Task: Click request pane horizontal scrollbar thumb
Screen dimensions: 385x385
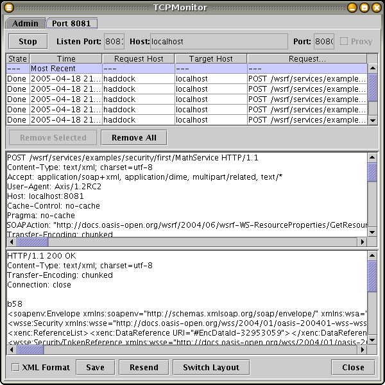Action: [33, 242]
